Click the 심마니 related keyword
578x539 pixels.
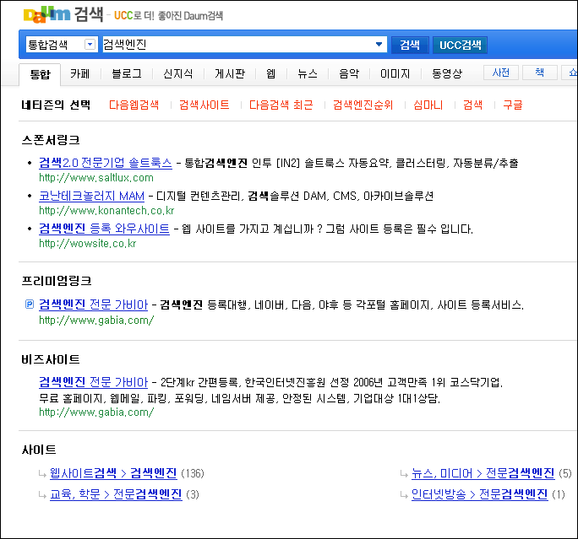point(428,105)
